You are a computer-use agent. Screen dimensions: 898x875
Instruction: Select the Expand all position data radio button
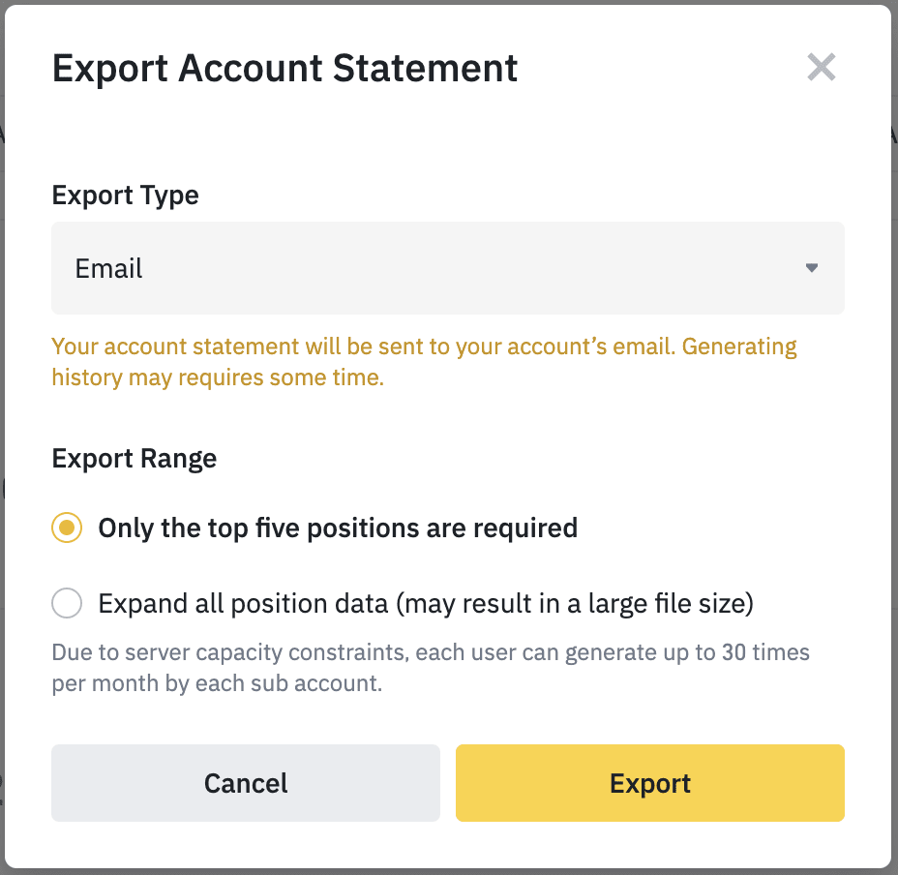tap(67, 605)
